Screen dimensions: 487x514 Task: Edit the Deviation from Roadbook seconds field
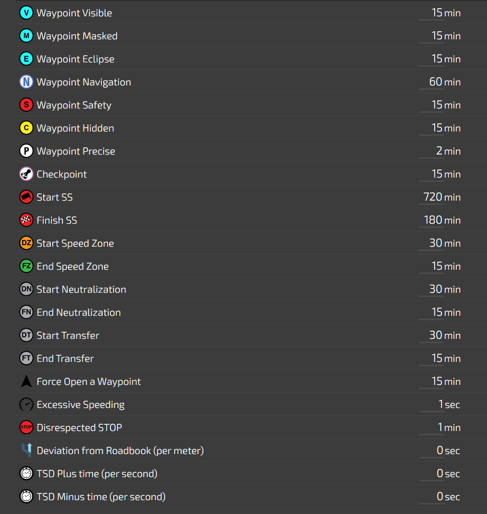(431, 451)
